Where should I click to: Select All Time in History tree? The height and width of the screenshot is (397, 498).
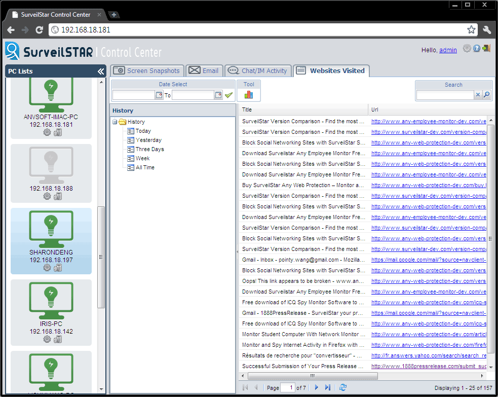[x=145, y=167]
